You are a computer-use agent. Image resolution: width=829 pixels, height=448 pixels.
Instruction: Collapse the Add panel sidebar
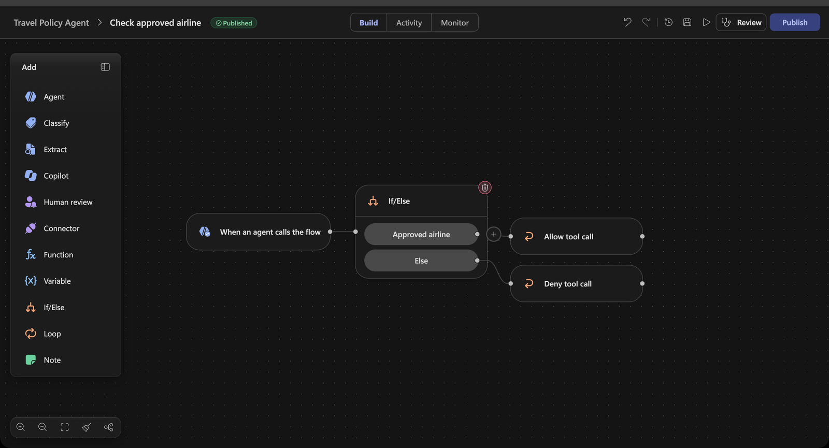click(x=105, y=67)
